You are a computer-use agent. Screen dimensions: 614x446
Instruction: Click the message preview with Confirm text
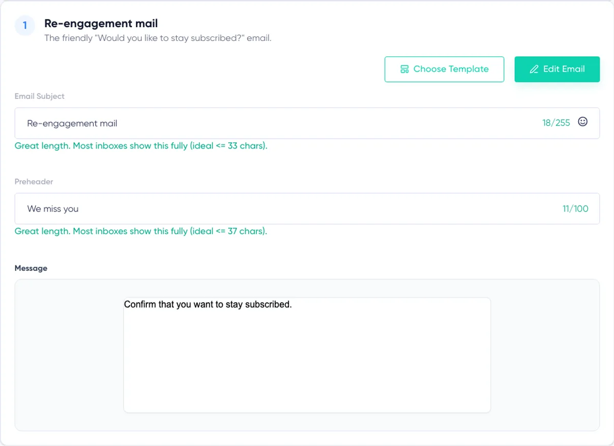coord(307,355)
